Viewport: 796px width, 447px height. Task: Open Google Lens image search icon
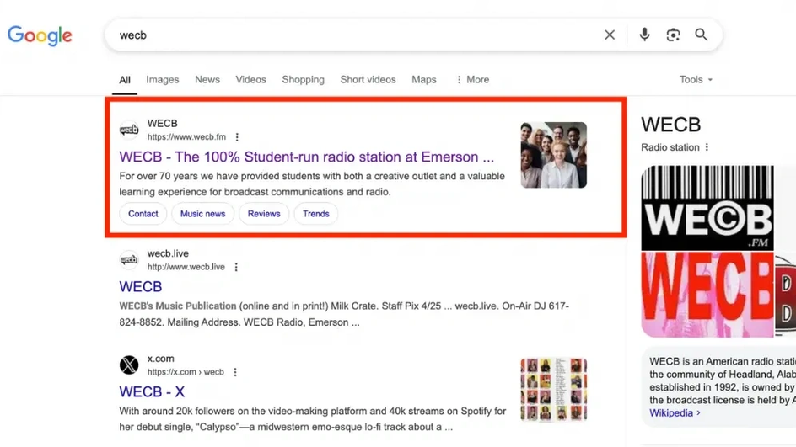click(673, 35)
